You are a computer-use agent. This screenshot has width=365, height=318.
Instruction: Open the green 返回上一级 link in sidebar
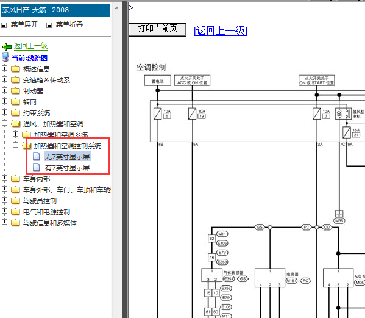click(x=30, y=46)
